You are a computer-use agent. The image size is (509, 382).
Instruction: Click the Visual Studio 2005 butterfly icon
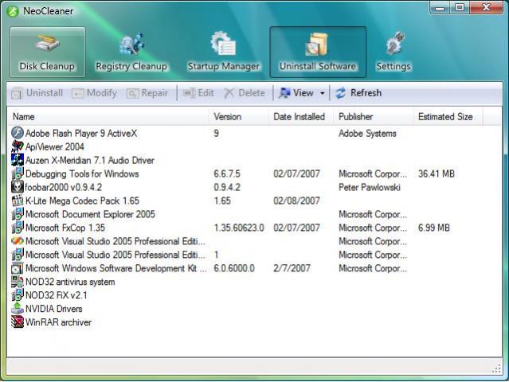(18, 241)
